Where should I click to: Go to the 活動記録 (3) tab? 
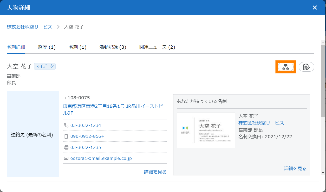(x=113, y=47)
